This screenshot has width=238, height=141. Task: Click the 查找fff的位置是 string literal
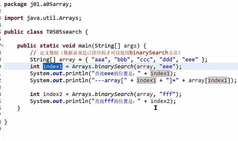pyautogui.click(x=116, y=101)
